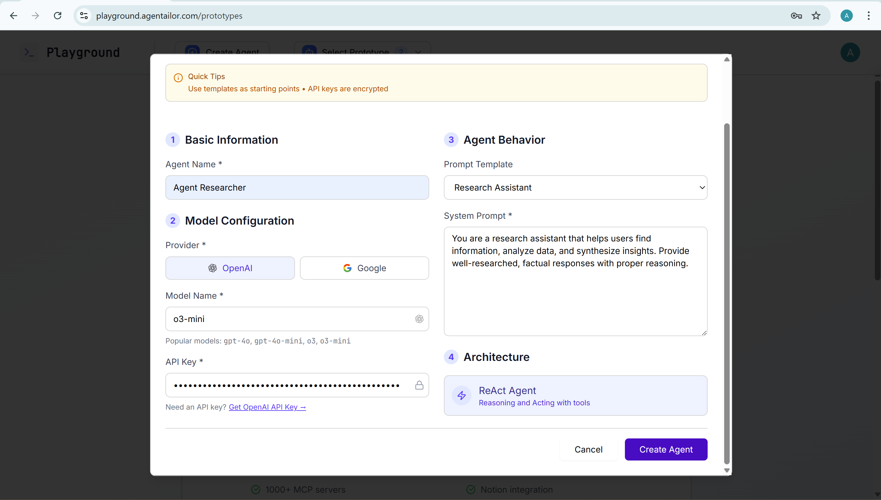Image resolution: width=881 pixels, height=500 pixels.
Task: Click the System Prompt resize handle
Action: tap(704, 333)
